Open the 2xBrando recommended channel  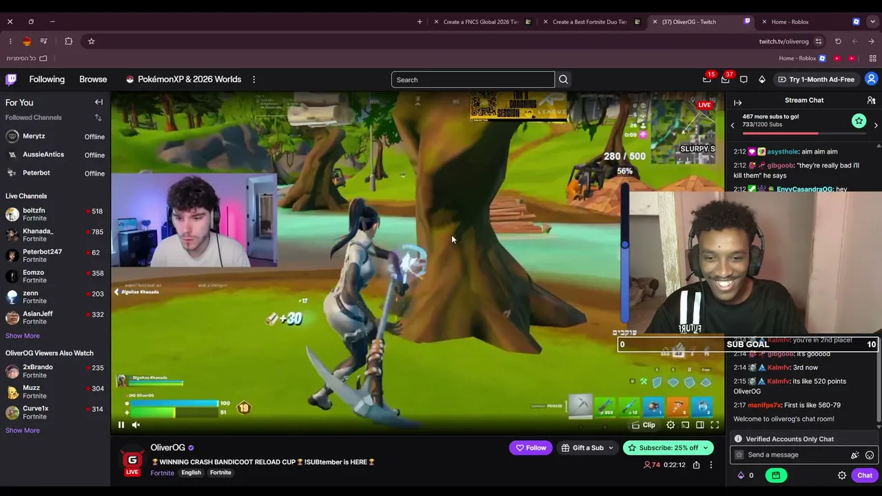[54, 371]
